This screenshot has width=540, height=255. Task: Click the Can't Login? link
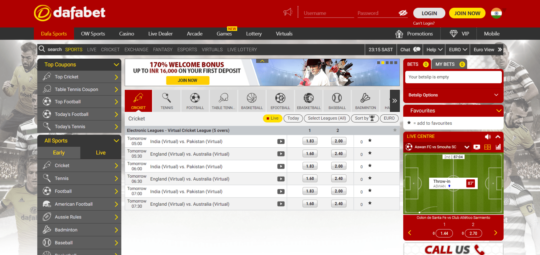(x=424, y=23)
